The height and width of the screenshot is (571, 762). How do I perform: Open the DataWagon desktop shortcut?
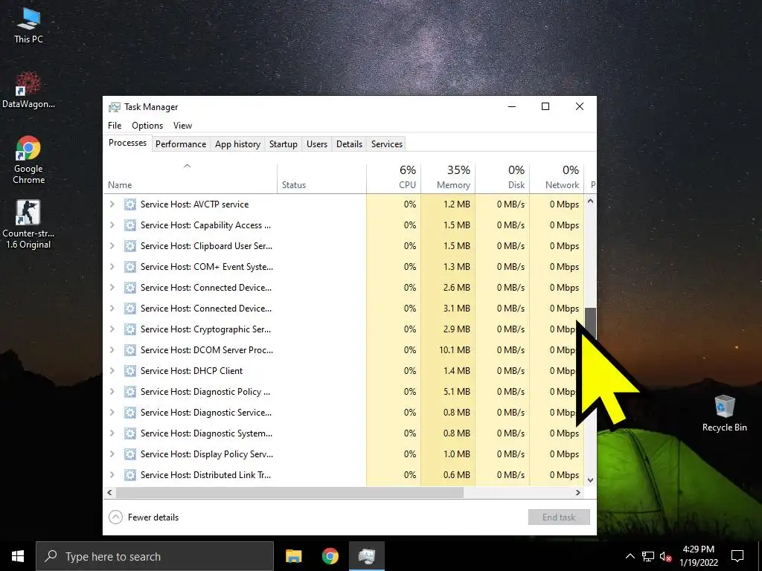(28, 90)
